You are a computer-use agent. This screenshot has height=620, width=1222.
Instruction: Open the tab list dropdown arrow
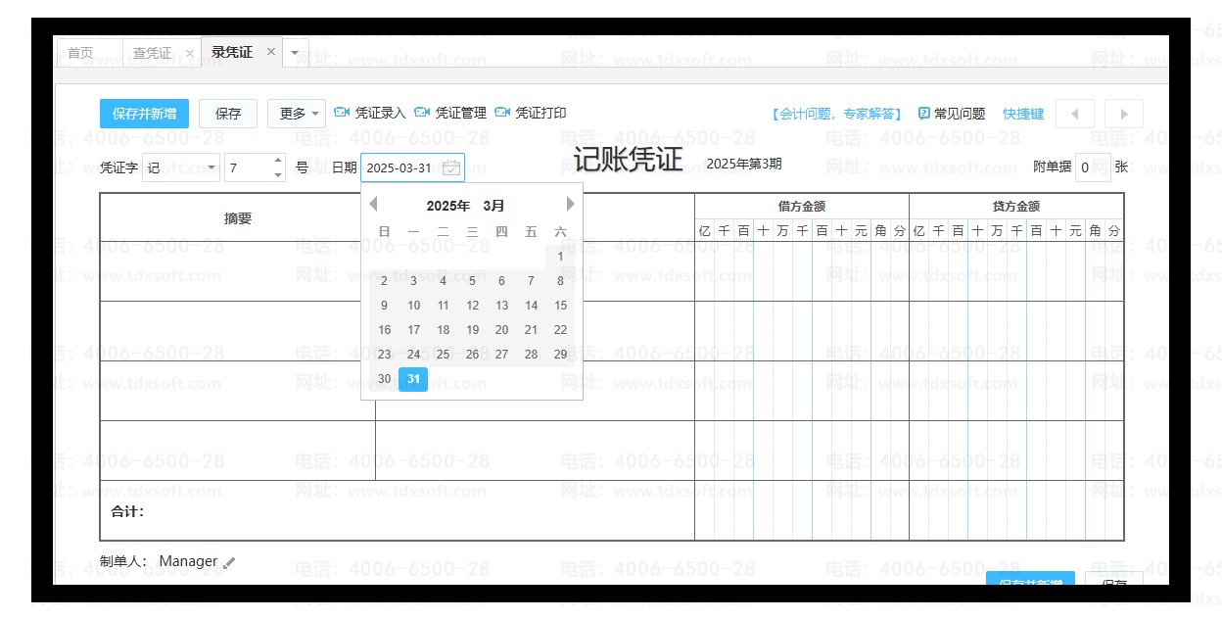pyautogui.click(x=295, y=53)
